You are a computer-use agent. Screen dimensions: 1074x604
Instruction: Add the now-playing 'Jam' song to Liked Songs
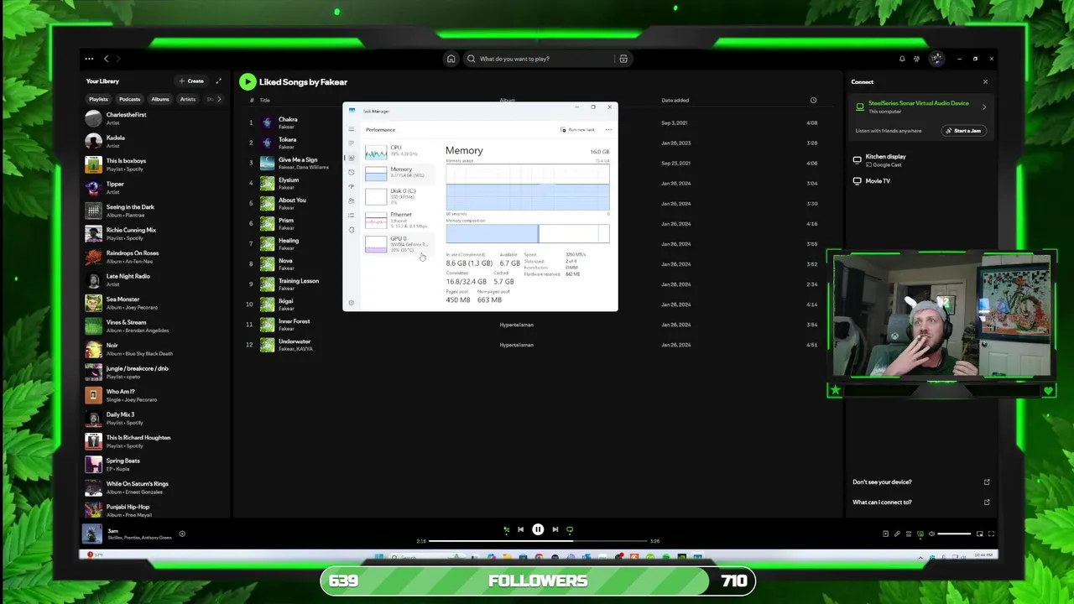pyautogui.click(x=182, y=534)
